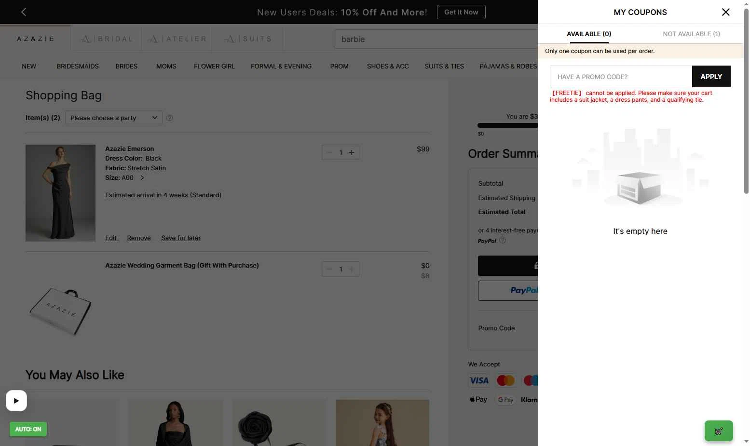Image resolution: width=750 pixels, height=446 pixels.
Task: Open the Suits brand tab
Action: (x=247, y=39)
